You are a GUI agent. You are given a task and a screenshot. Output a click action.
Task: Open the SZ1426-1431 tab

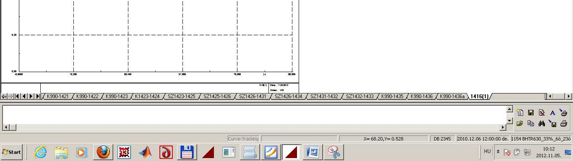[253, 96]
